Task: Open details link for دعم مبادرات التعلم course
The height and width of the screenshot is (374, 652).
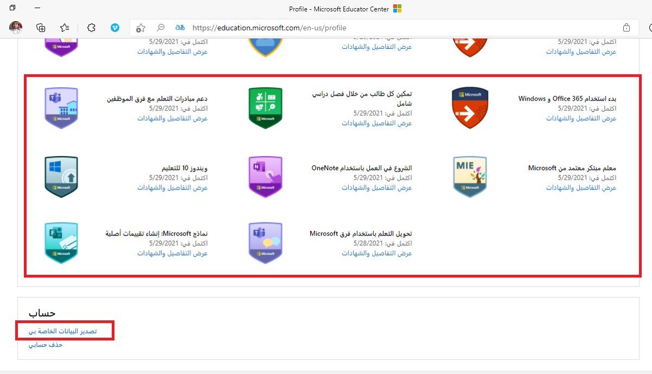Action: (172, 118)
